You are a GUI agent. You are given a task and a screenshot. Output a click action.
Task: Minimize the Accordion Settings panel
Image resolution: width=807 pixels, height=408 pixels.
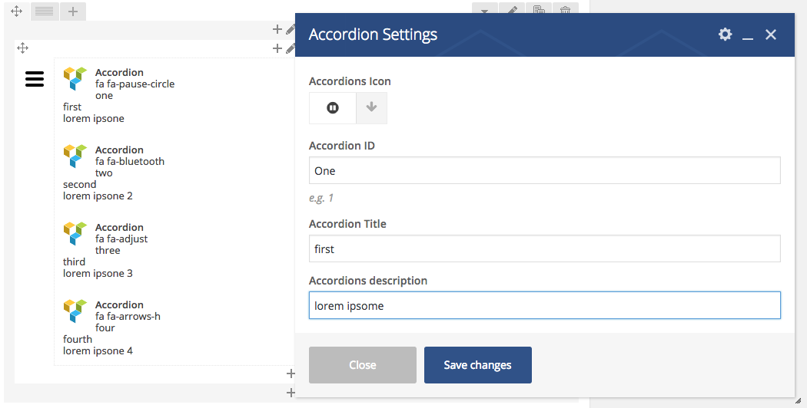point(748,35)
